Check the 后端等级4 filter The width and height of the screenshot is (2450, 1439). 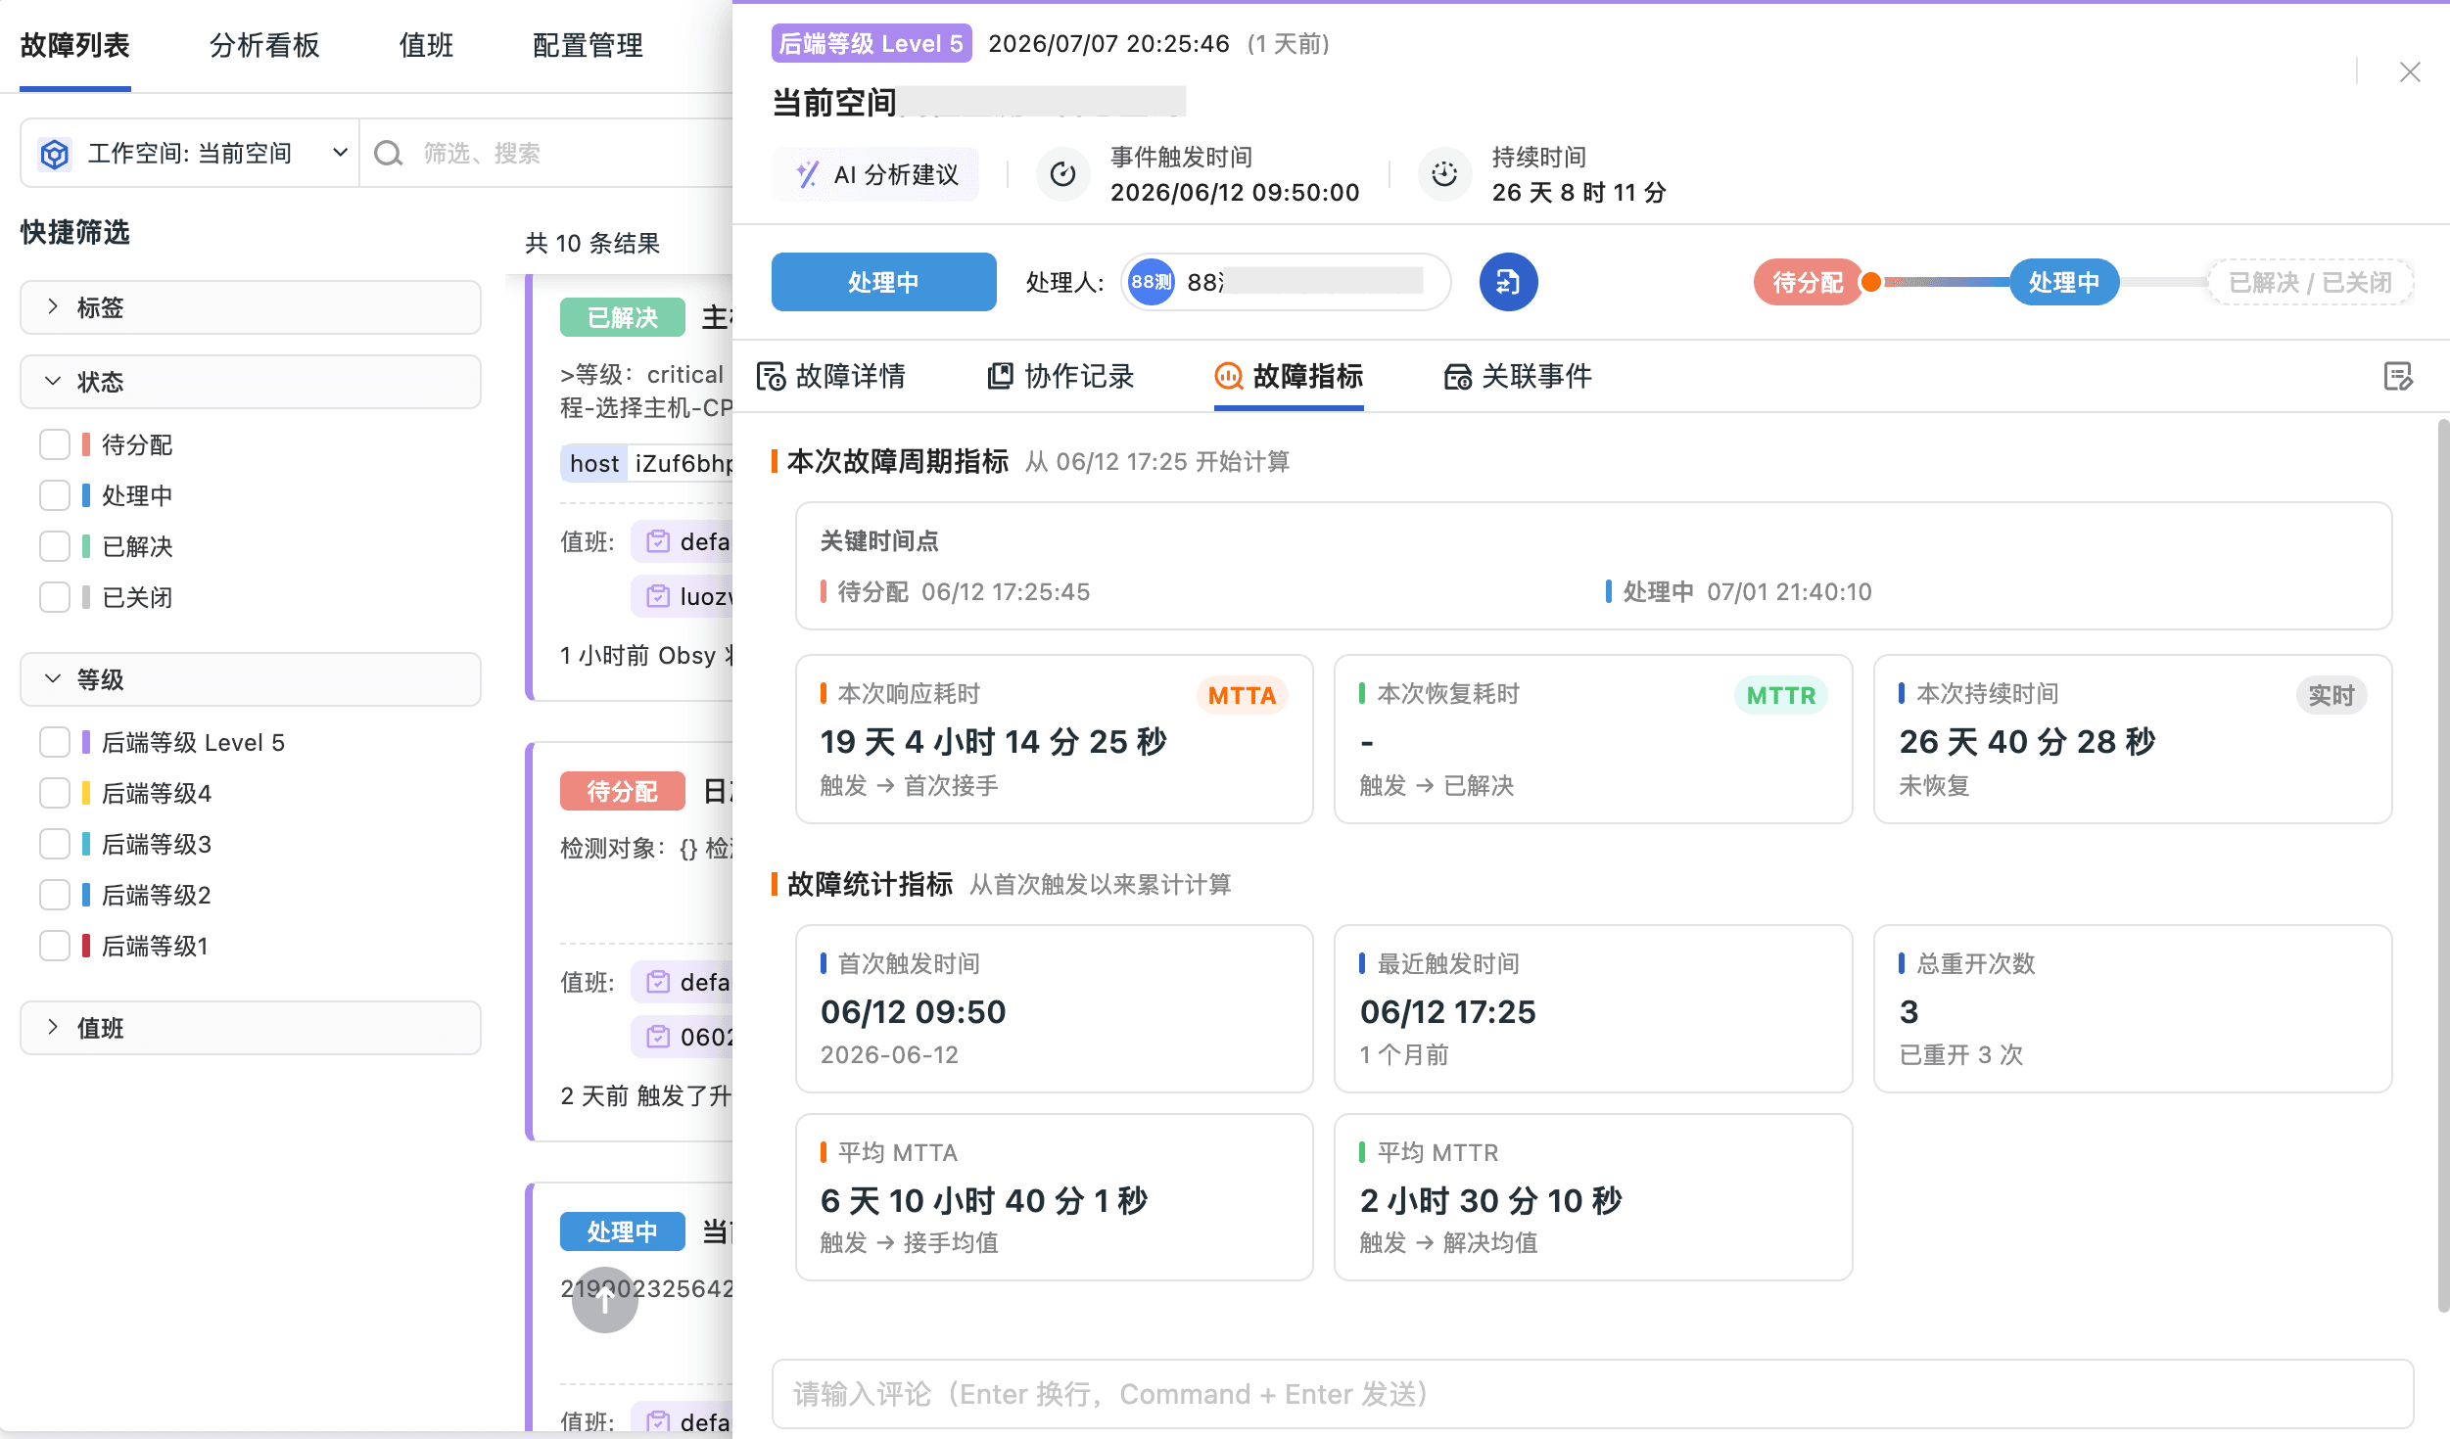point(55,793)
